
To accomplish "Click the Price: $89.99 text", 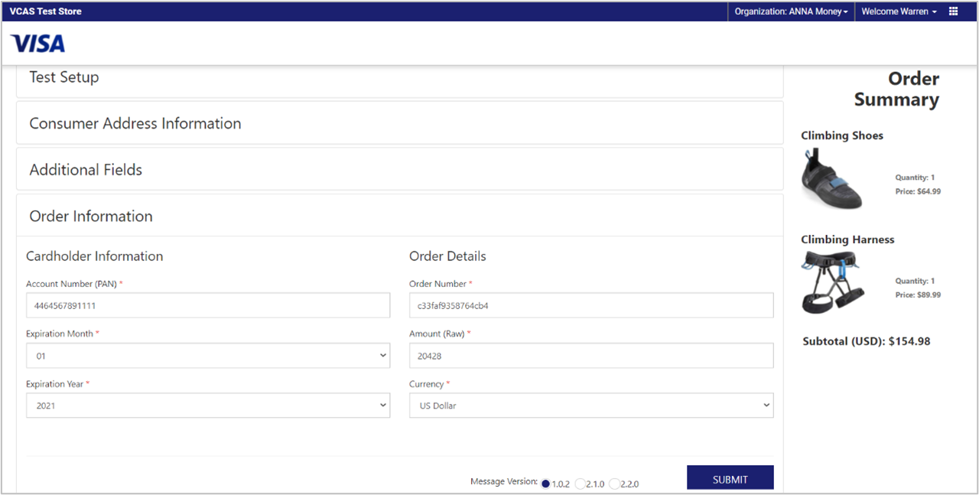I will [918, 295].
